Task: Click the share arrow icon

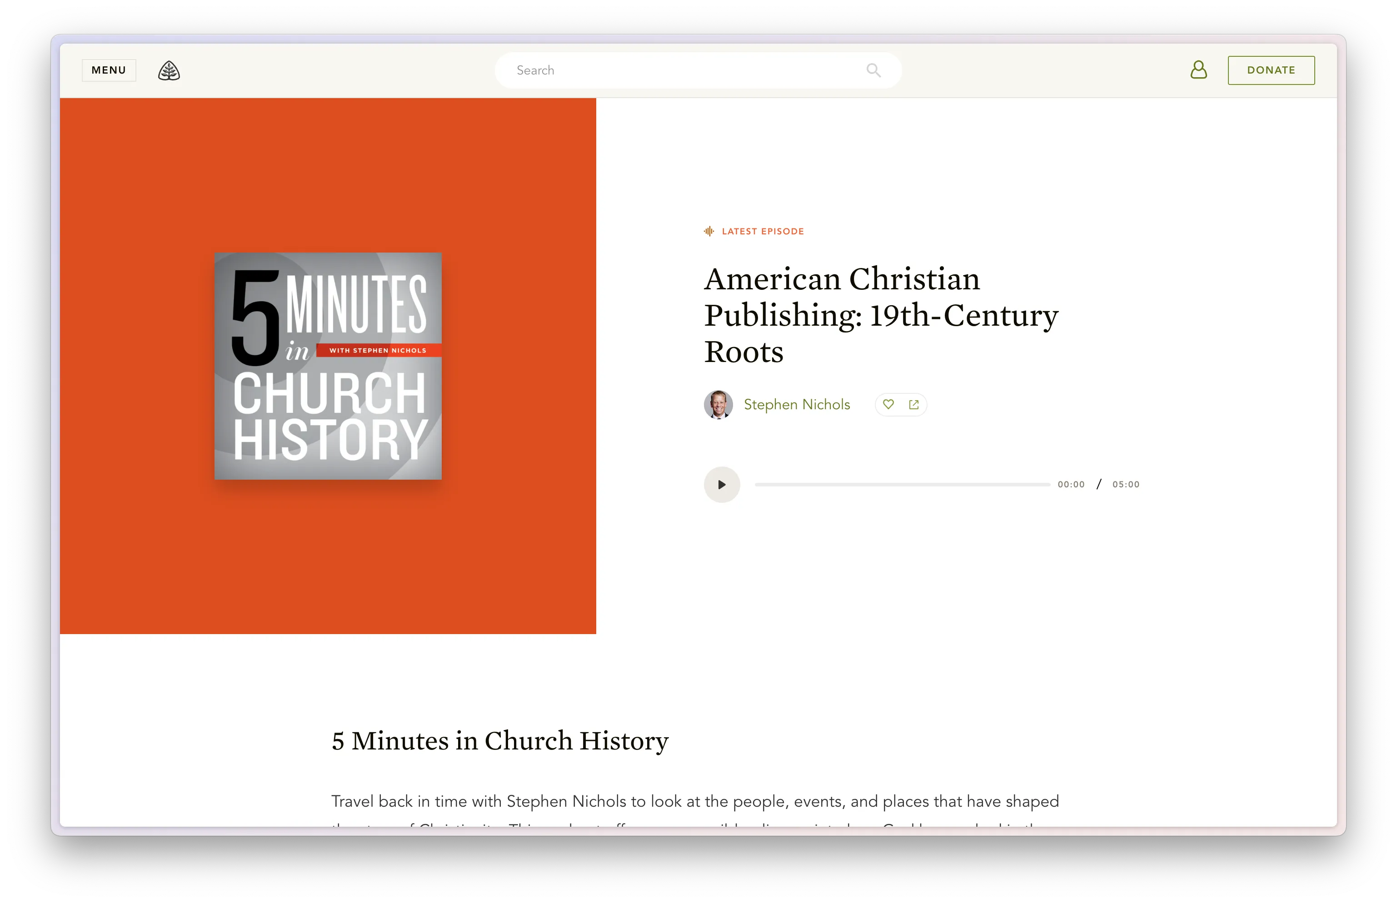Action: (x=914, y=405)
